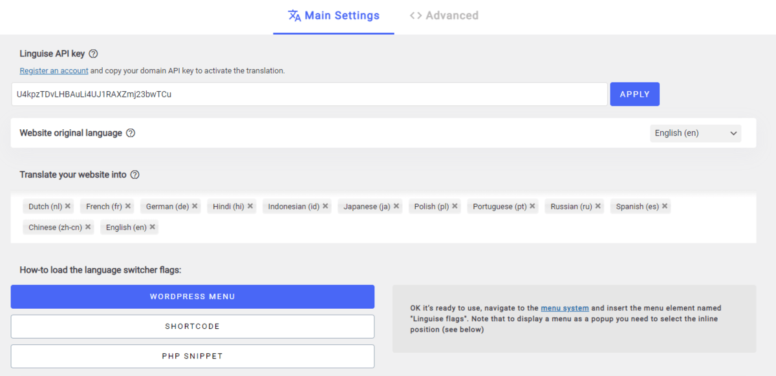Click the Linguise API key label
This screenshot has width=776, height=376.
tap(52, 54)
